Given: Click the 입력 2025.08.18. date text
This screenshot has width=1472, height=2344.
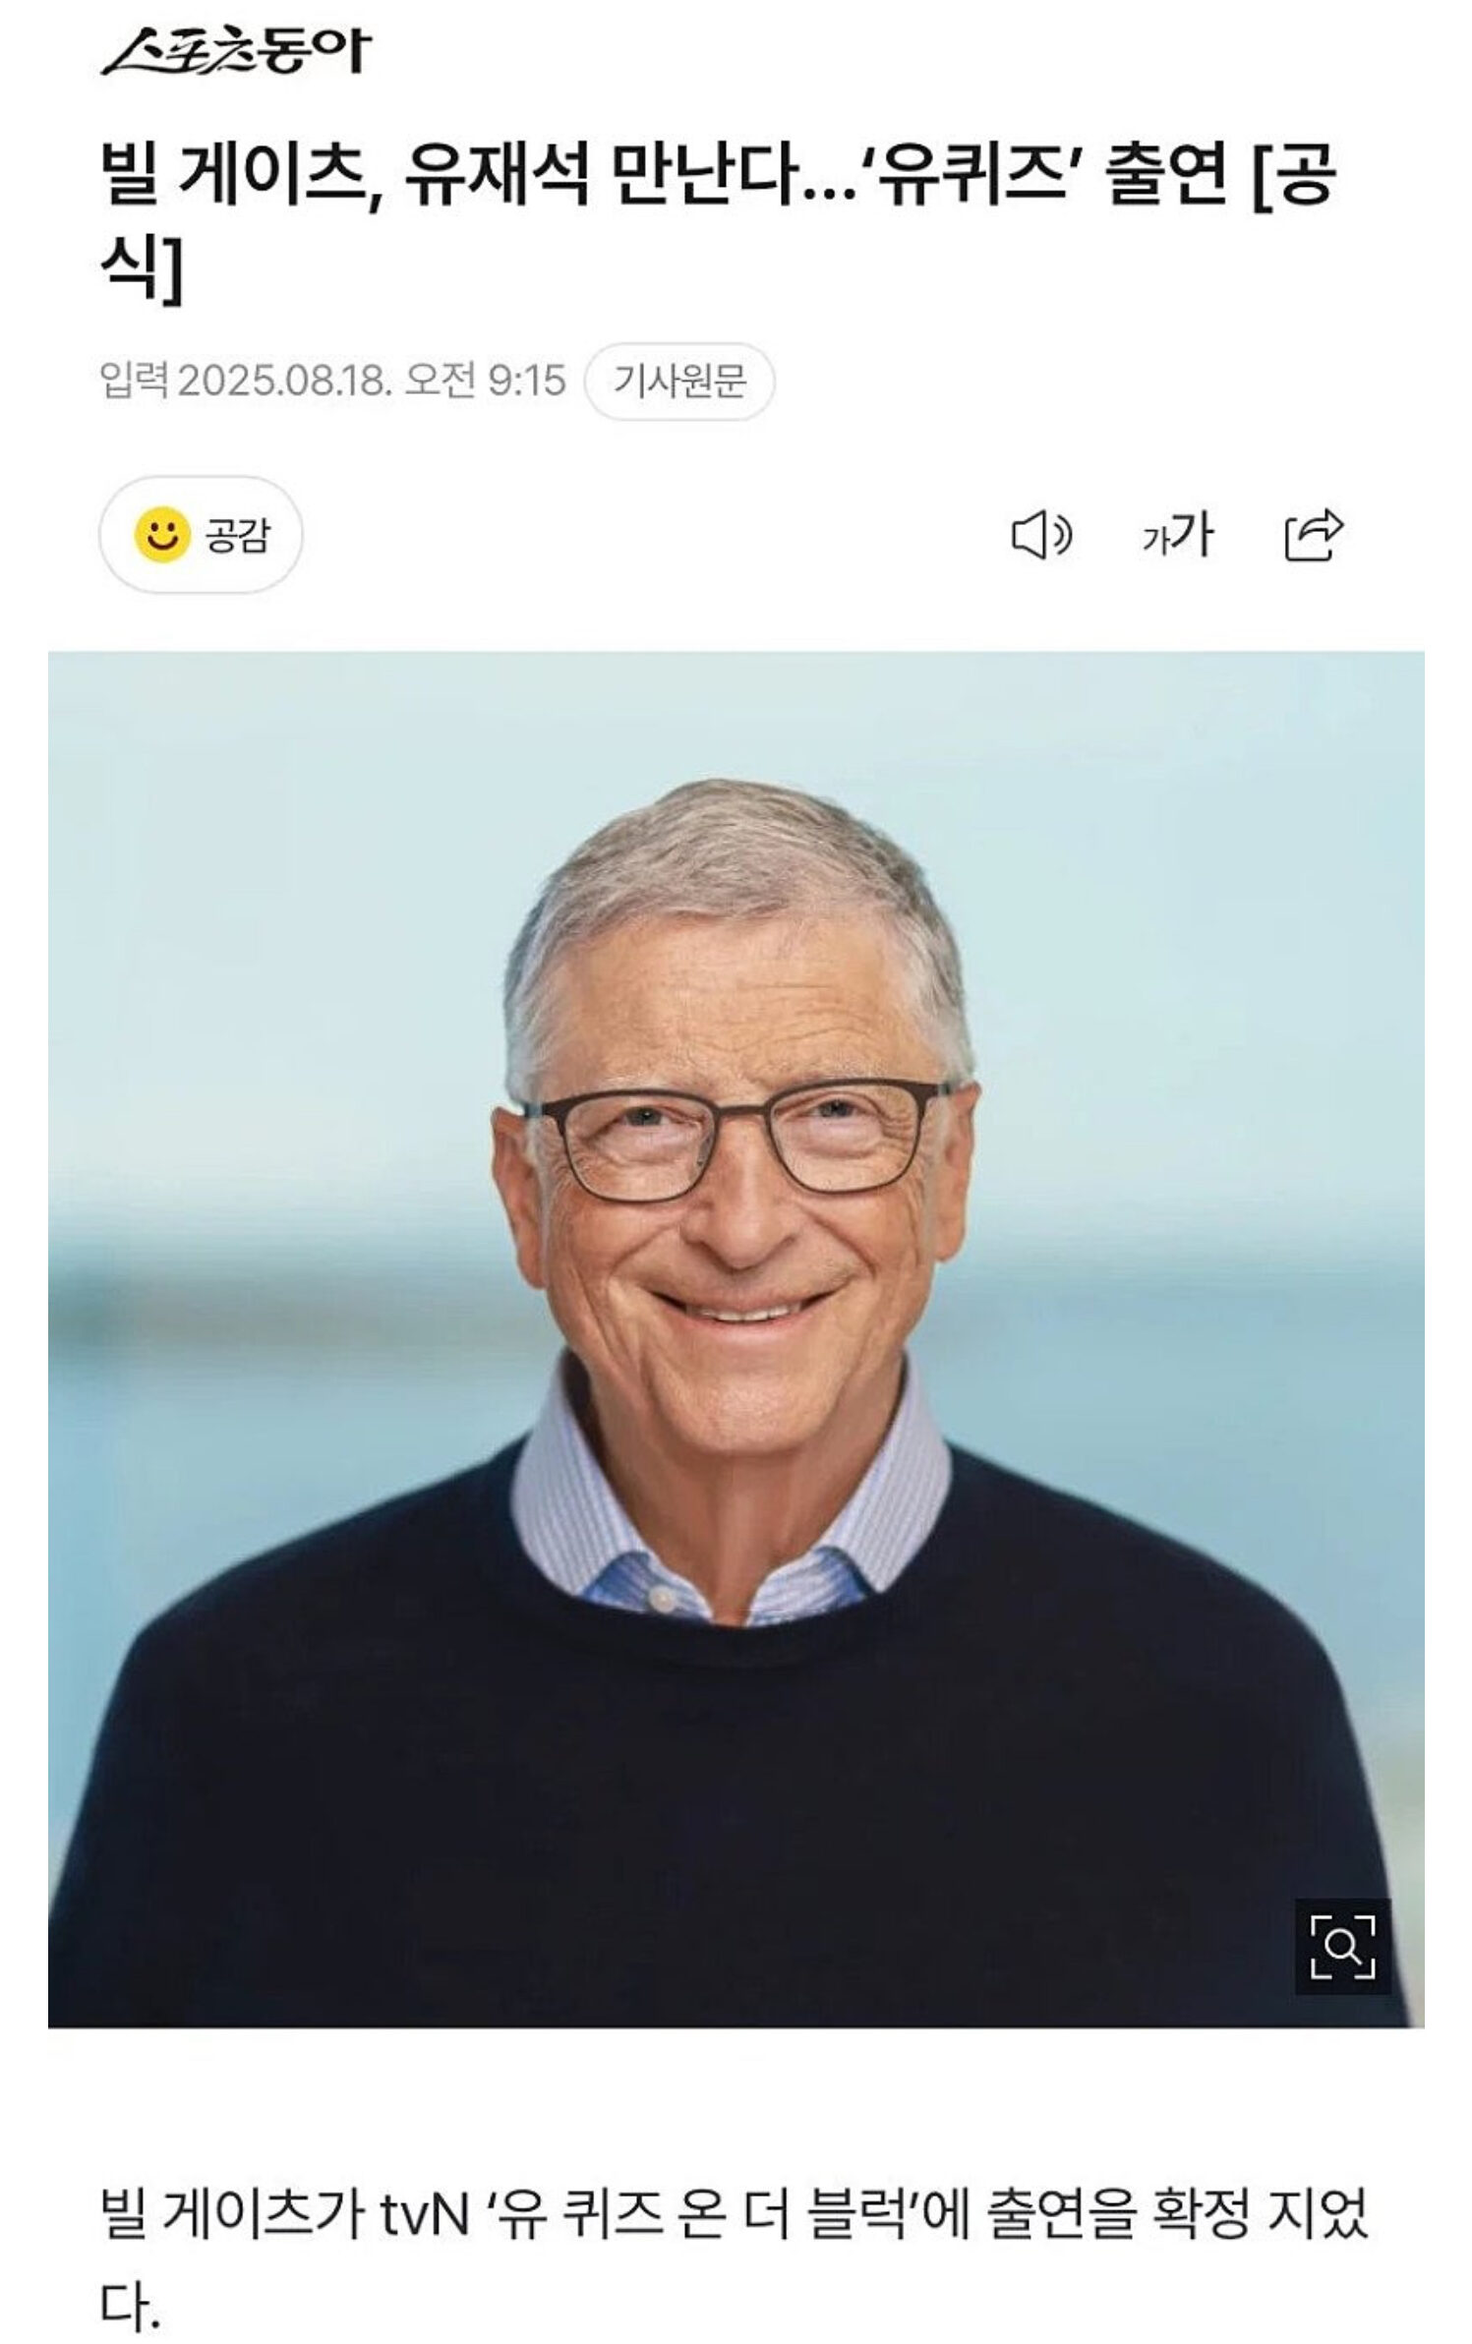Looking at the screenshot, I should [247, 381].
